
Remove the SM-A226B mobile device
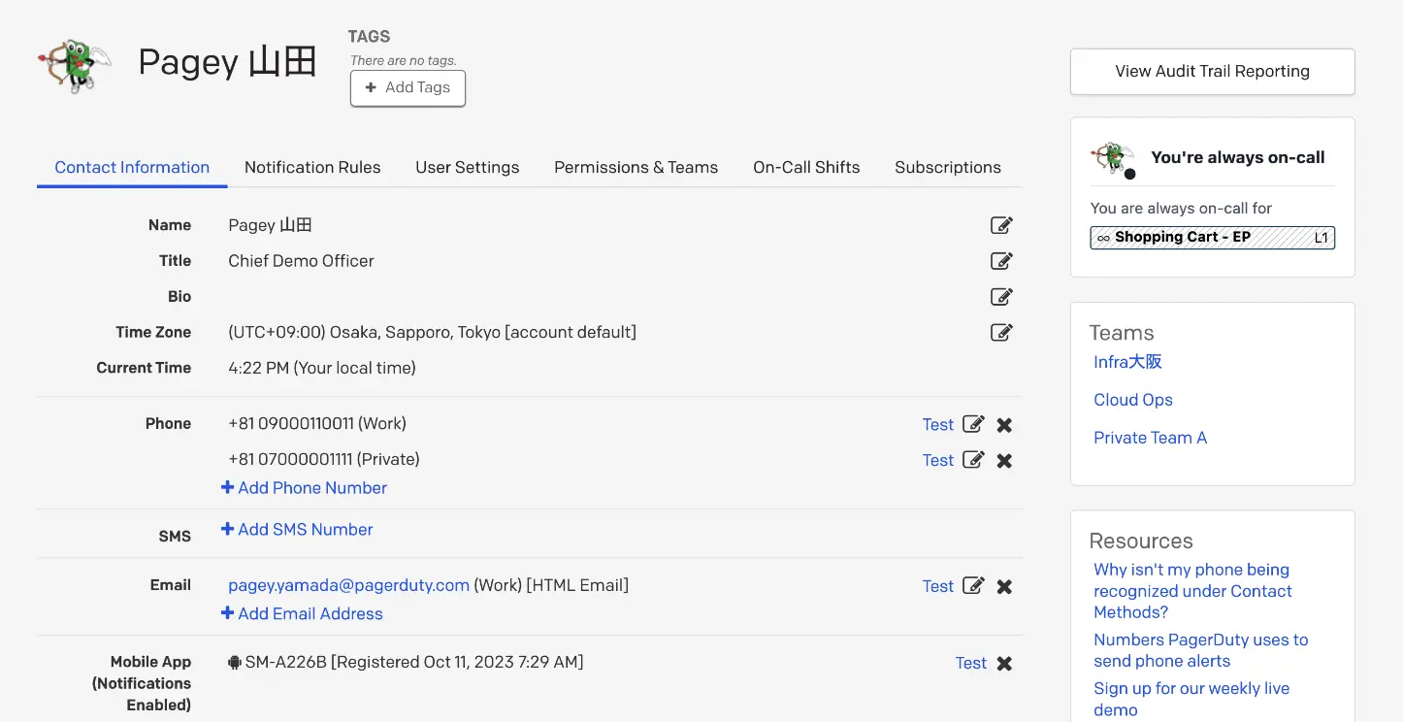point(1004,663)
